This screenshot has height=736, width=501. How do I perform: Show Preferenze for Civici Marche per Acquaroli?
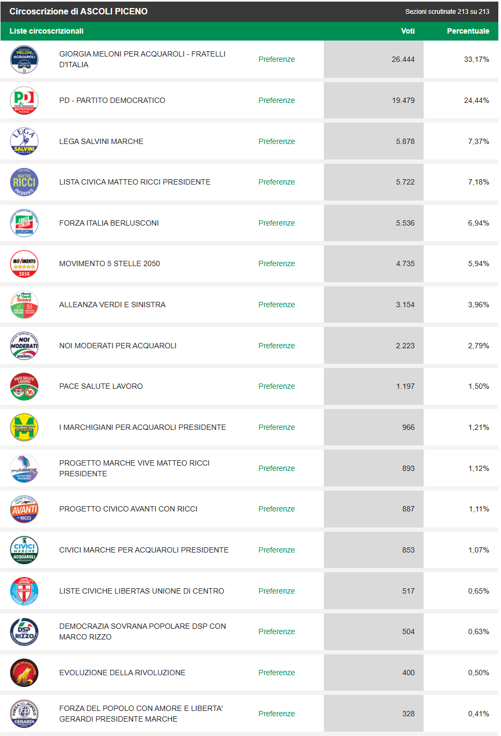tap(276, 550)
